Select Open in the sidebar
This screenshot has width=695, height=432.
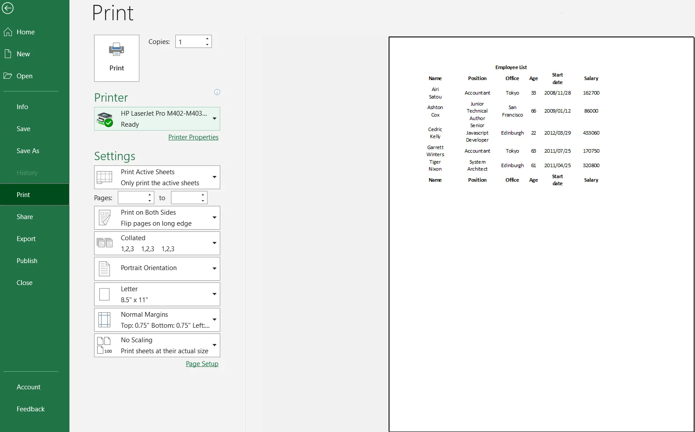(34, 76)
